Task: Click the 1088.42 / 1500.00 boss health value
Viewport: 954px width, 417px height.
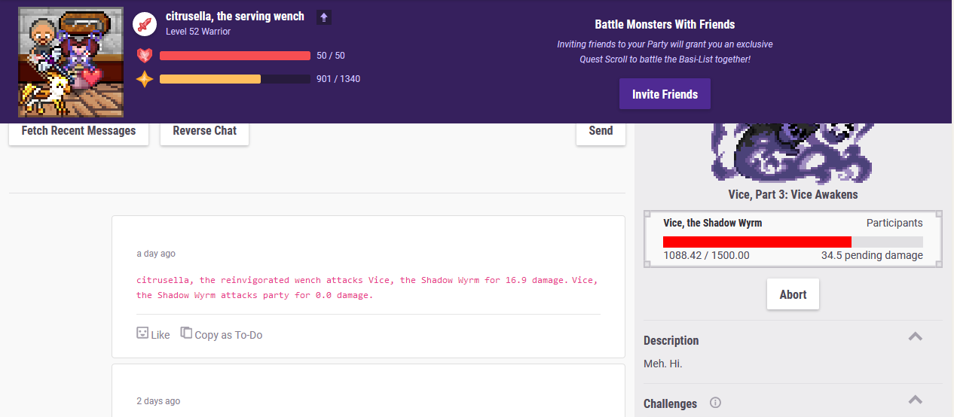Action: pyautogui.click(x=706, y=255)
